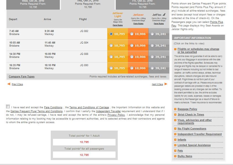This screenshot has height=165, width=233.
Task: Open Limited Special Assistance link text
Action: point(194,145)
